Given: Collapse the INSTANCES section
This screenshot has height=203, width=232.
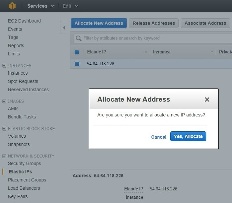Looking at the screenshot, I should coord(4,66).
